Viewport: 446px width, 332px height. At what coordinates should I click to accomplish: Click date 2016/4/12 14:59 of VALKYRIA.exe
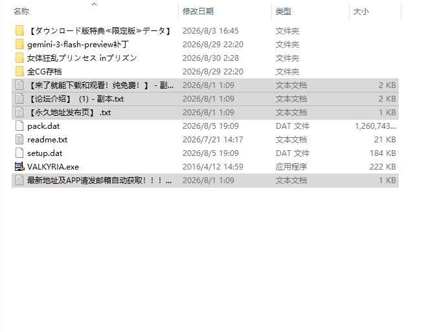213,167
